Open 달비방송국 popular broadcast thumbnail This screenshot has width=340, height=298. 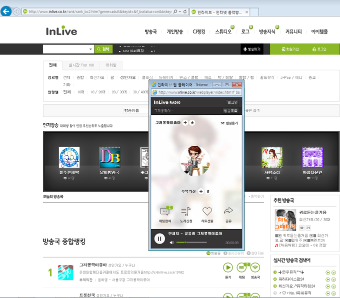click(109, 158)
